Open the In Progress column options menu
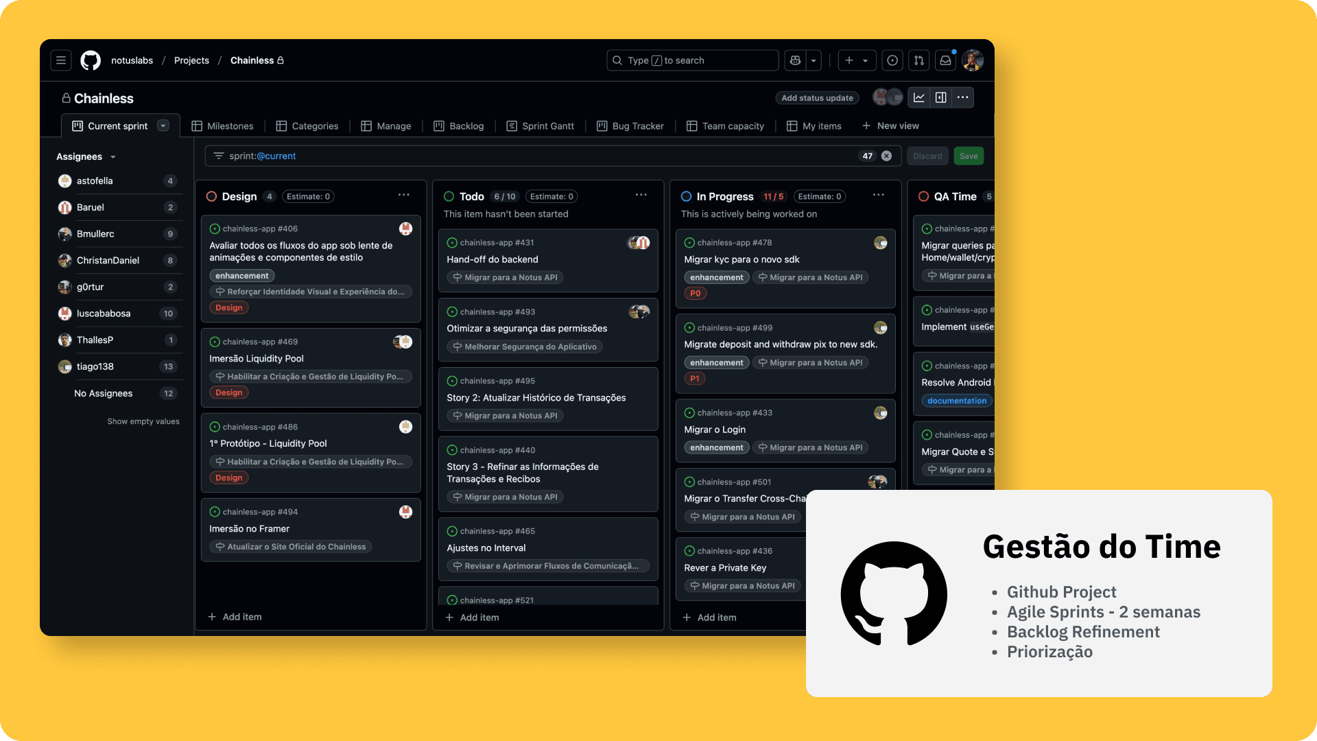Viewport: 1317px width, 741px height. point(879,196)
